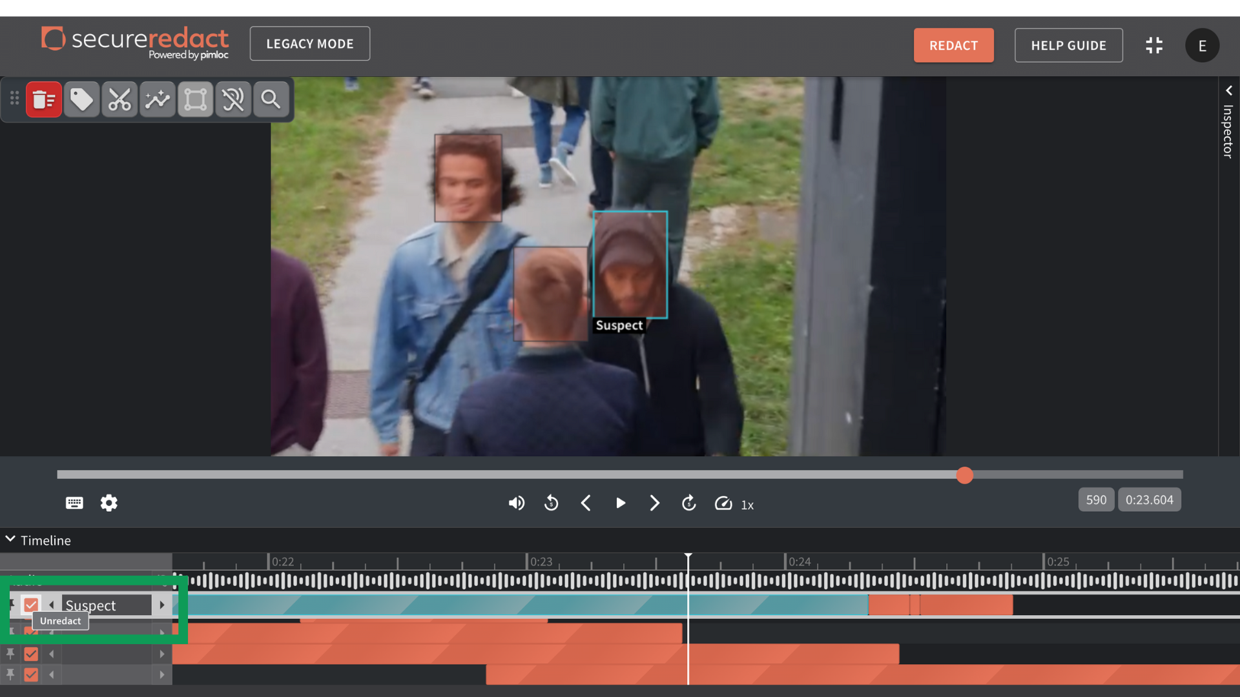1240x697 pixels.
Task: Play the video
Action: coord(620,503)
